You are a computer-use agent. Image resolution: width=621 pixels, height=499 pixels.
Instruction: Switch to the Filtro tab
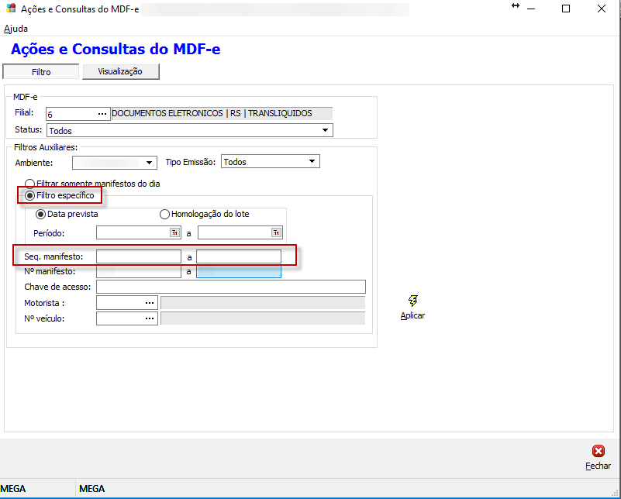click(x=41, y=72)
